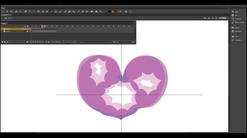
Task: Close the Untitled-2 document tab
Action: [x=10, y=15]
